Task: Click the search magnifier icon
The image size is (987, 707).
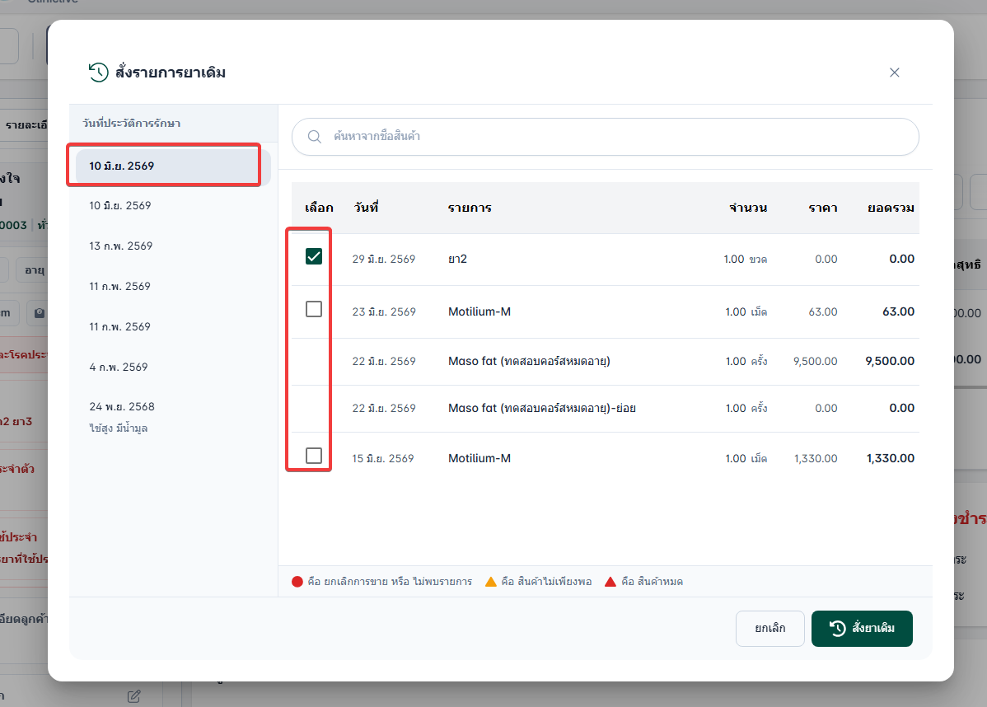Action: (314, 137)
